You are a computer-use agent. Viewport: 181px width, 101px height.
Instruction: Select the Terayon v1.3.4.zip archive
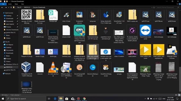click(27, 50)
